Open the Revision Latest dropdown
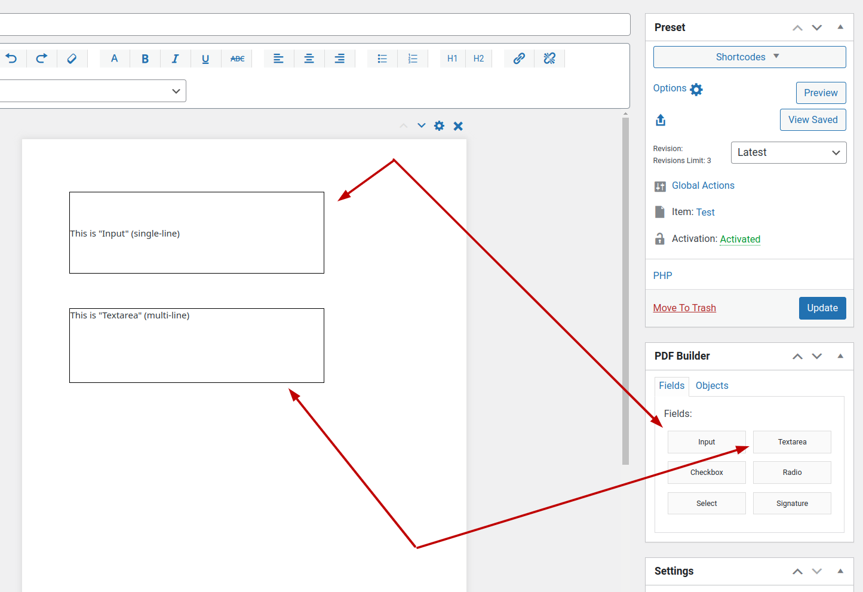 click(x=788, y=153)
